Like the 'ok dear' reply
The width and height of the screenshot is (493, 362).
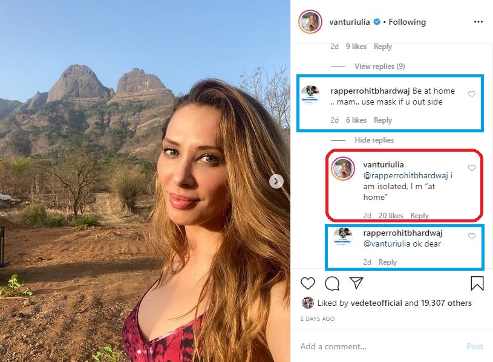pos(472,236)
